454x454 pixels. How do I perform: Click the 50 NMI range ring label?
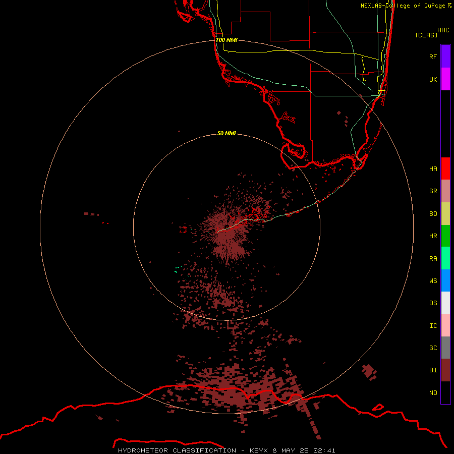point(226,133)
